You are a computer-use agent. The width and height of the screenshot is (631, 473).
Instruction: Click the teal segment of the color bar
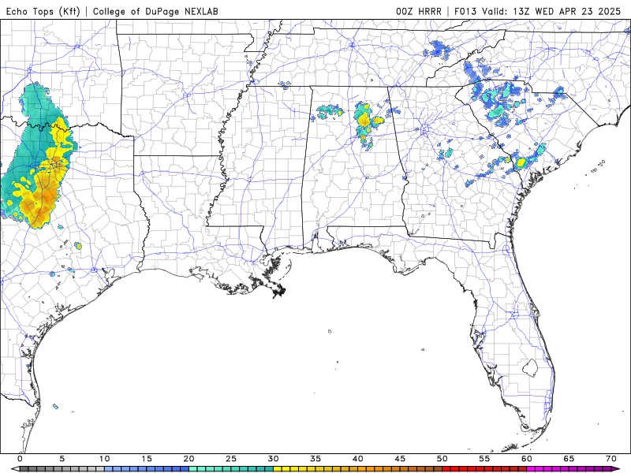coord(231,469)
